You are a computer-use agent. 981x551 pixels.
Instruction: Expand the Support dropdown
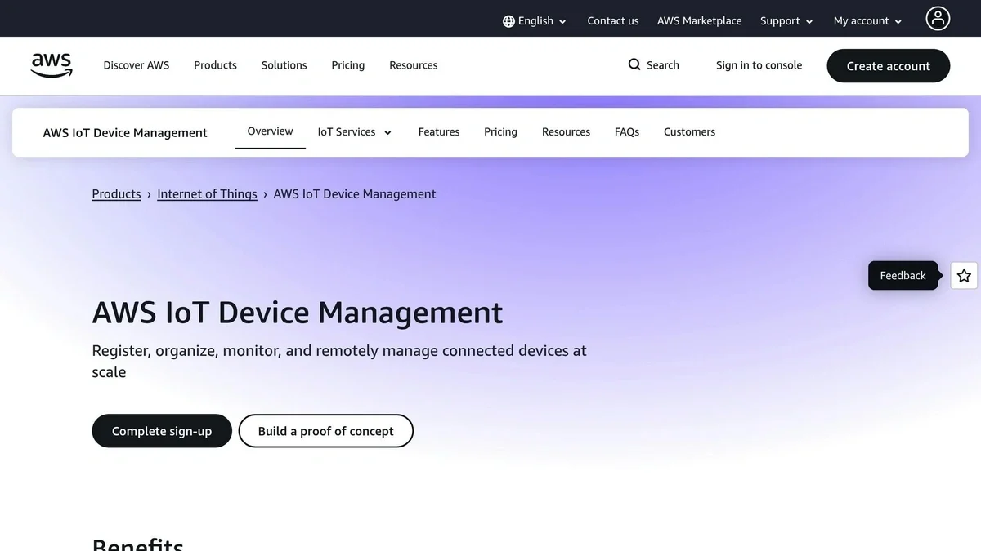click(x=785, y=20)
